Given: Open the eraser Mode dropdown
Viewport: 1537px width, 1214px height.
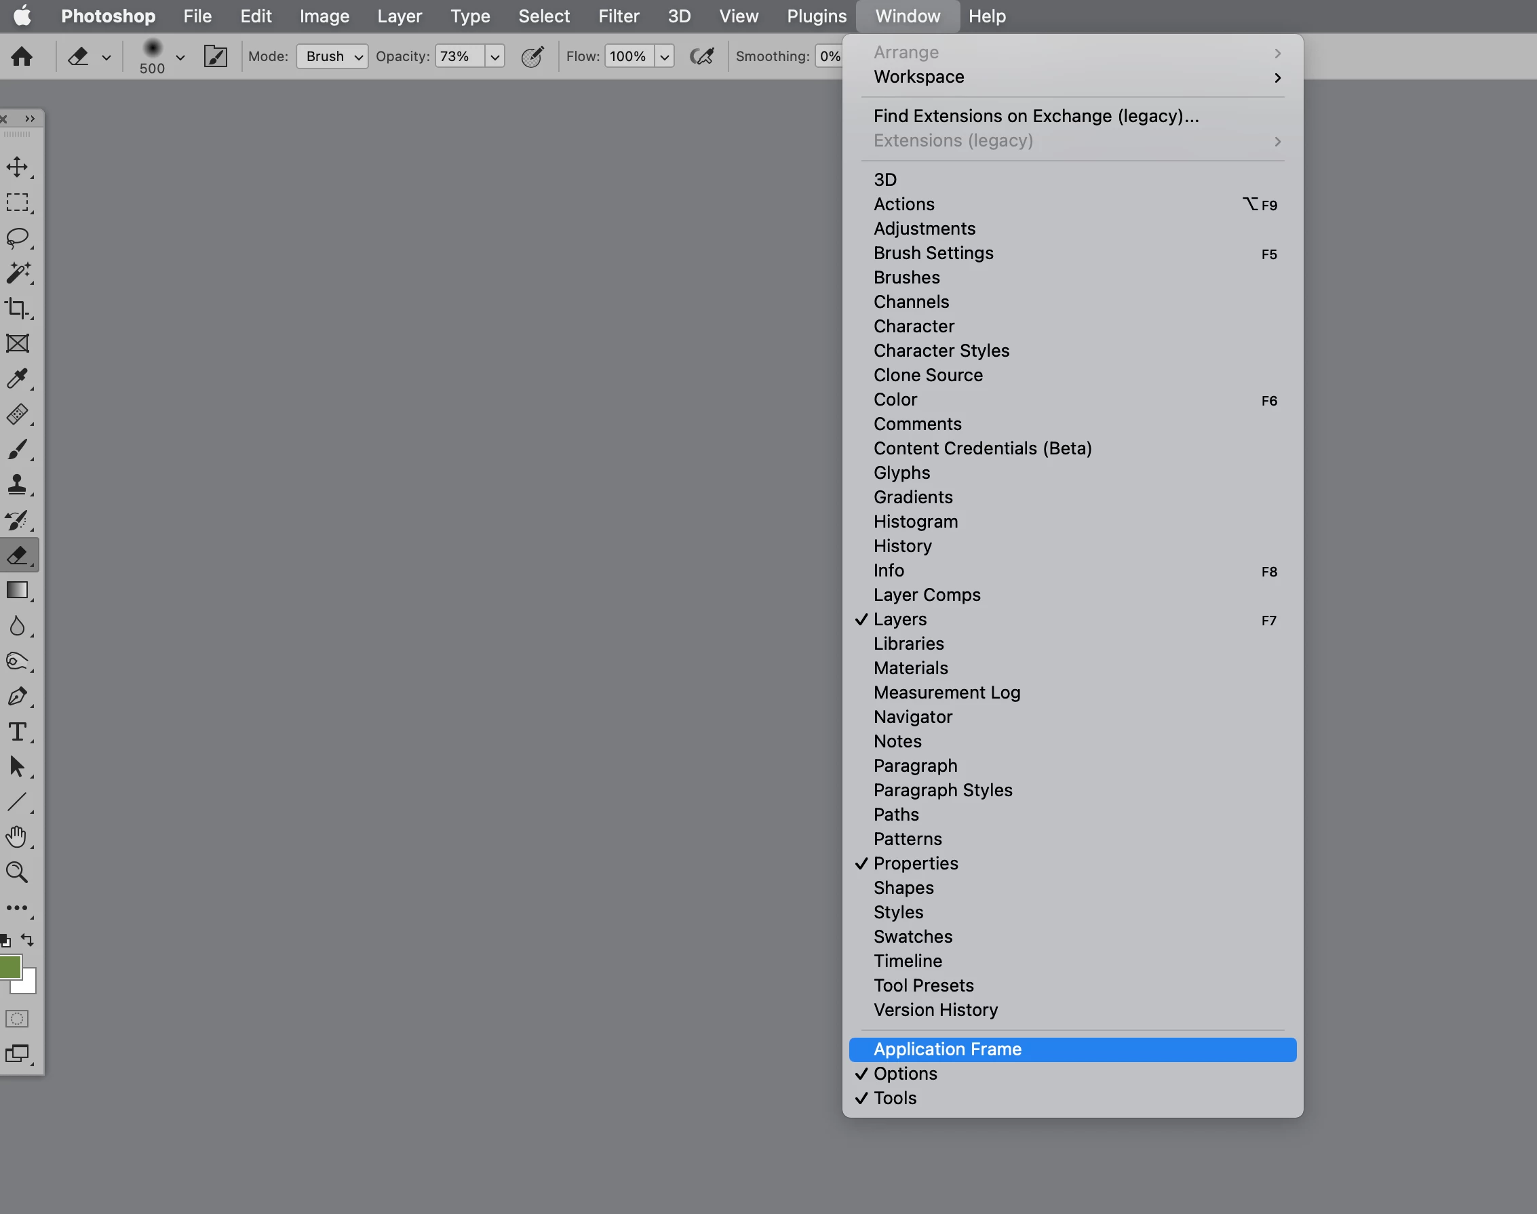Looking at the screenshot, I should pyautogui.click(x=332, y=56).
